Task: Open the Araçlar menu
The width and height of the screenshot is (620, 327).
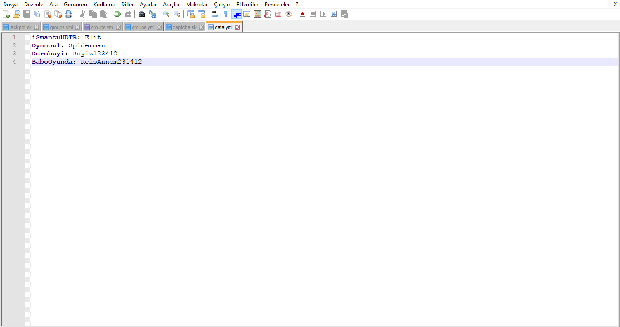Action: coord(172,5)
